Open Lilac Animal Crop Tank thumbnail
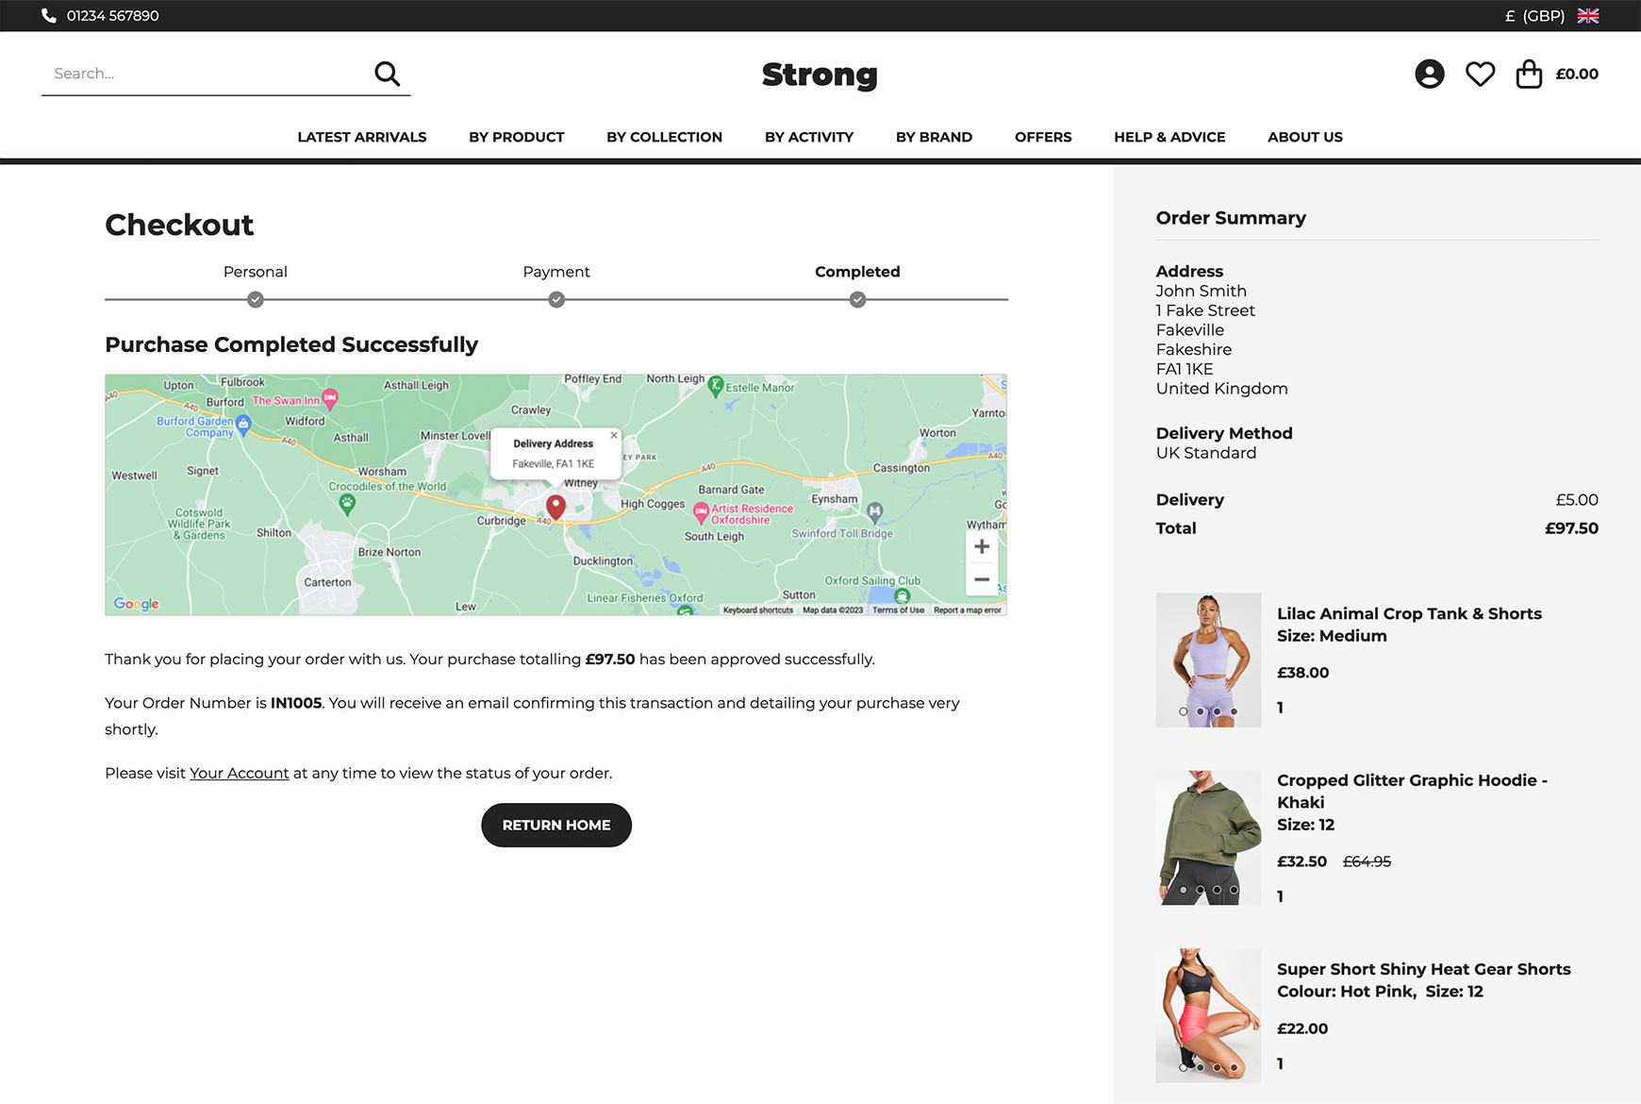1641x1104 pixels. pos(1208,660)
